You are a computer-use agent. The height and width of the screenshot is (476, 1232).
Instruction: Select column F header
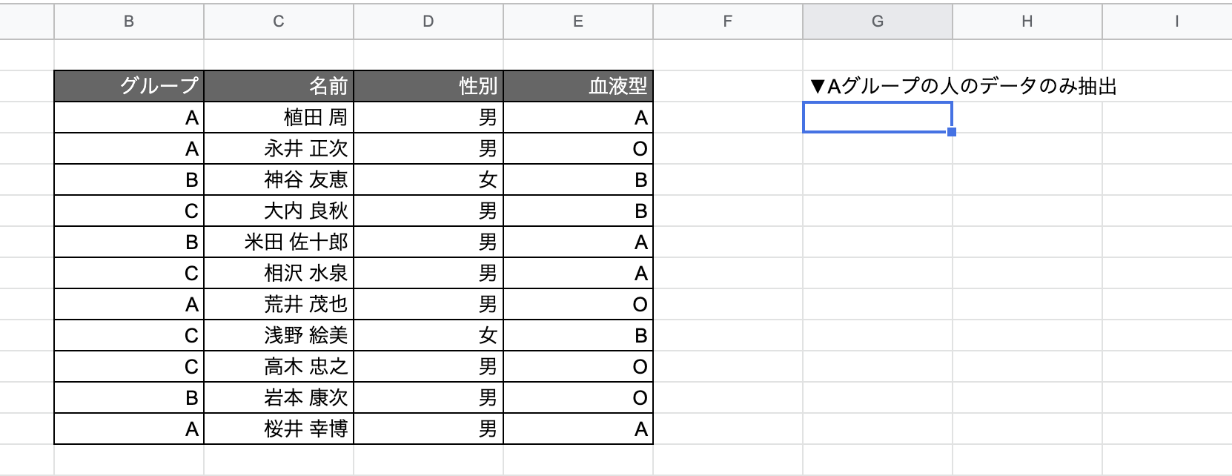click(728, 22)
